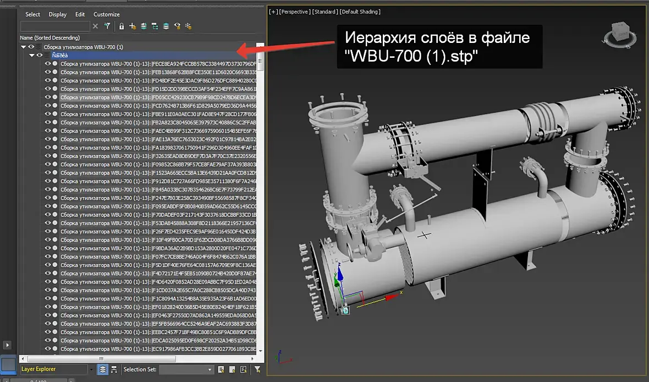Screen dimensions: 649x382
Task: Open the Customize menu
Action: 106,14
